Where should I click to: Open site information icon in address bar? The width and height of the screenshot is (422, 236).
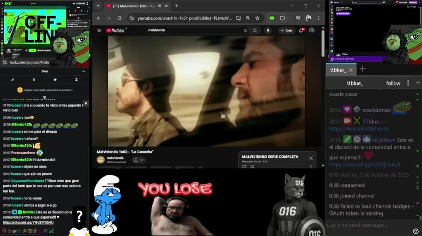coord(131,18)
